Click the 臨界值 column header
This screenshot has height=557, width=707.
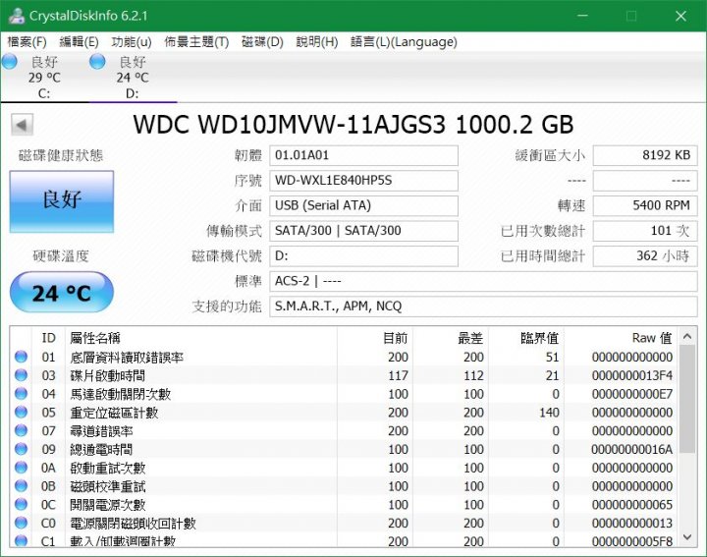pos(526,338)
